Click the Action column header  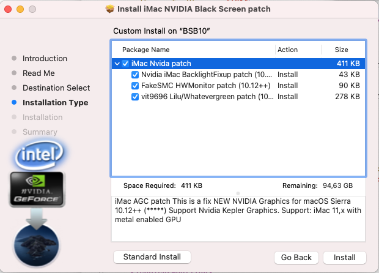click(x=287, y=50)
